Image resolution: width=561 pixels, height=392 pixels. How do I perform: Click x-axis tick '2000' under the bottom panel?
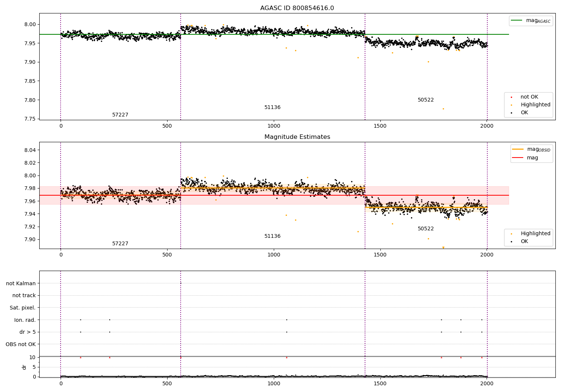[487, 383]
